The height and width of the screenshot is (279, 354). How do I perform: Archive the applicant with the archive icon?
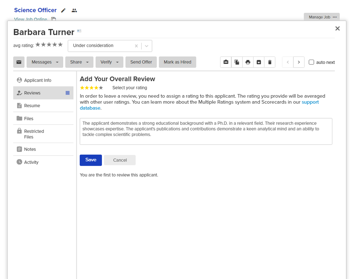click(x=259, y=62)
